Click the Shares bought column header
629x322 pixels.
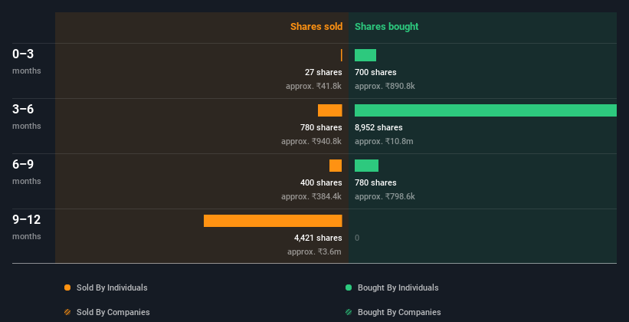pyautogui.click(x=386, y=27)
